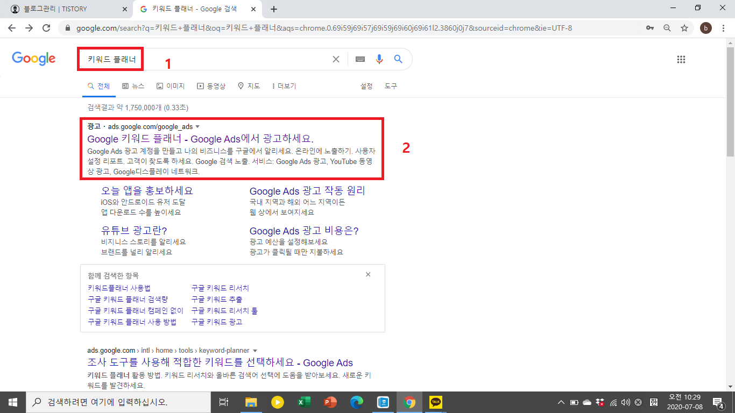Start voice search with microphone icon
The width and height of the screenshot is (735, 413).
[x=379, y=59]
